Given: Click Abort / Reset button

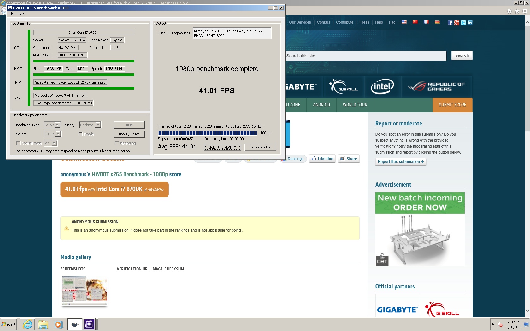Looking at the screenshot, I should tap(129, 134).
